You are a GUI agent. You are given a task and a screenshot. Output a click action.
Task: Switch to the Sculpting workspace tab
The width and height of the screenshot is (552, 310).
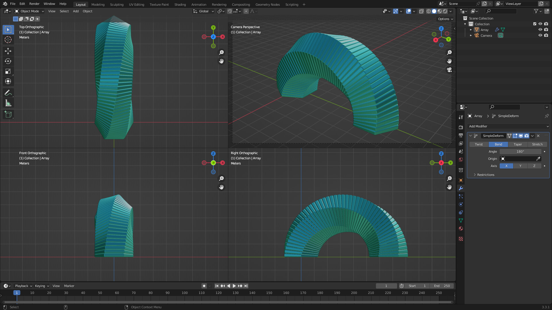click(x=116, y=4)
